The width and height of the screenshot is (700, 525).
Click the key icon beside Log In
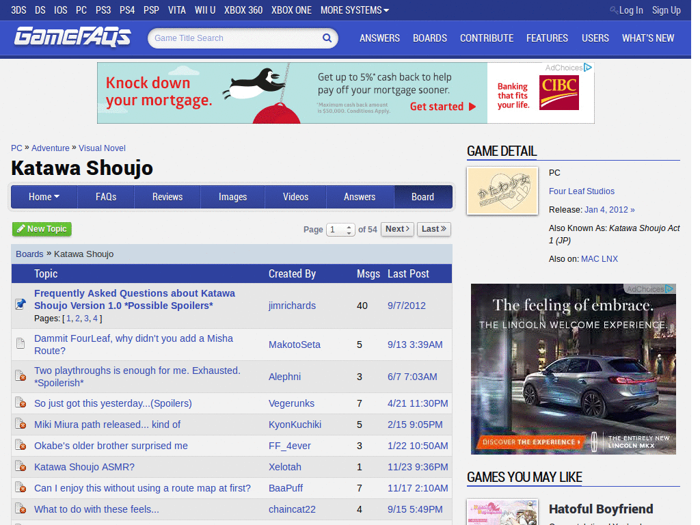click(614, 10)
